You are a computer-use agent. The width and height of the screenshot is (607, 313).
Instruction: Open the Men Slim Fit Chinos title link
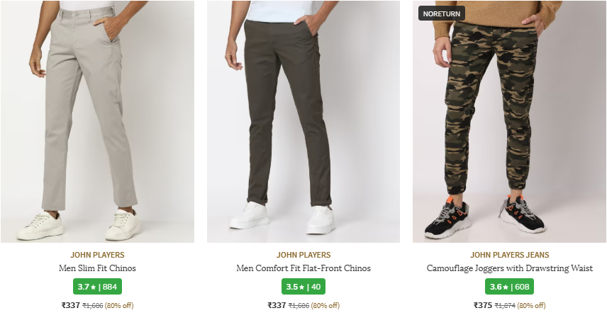click(x=97, y=269)
